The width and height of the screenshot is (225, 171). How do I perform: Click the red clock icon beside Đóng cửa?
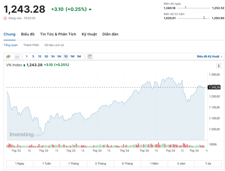pos(5,18)
